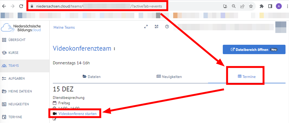Viewport: 289px width, 123px height.
Task: Open the Chrome profile avatar menu
Action: click(279, 6)
